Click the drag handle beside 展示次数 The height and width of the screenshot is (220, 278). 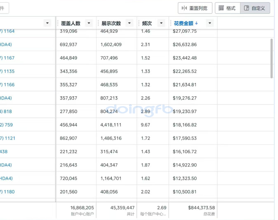tap(98, 23)
